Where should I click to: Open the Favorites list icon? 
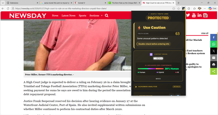click(195, 8)
